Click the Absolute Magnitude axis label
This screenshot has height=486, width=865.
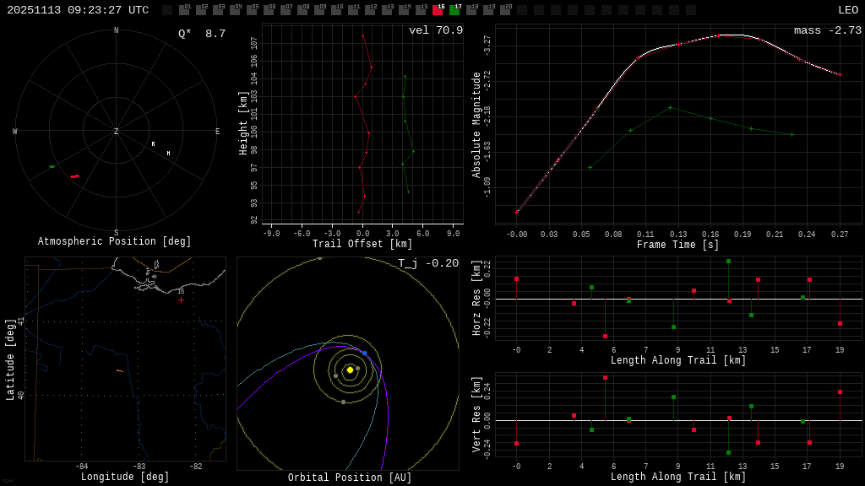(476, 125)
